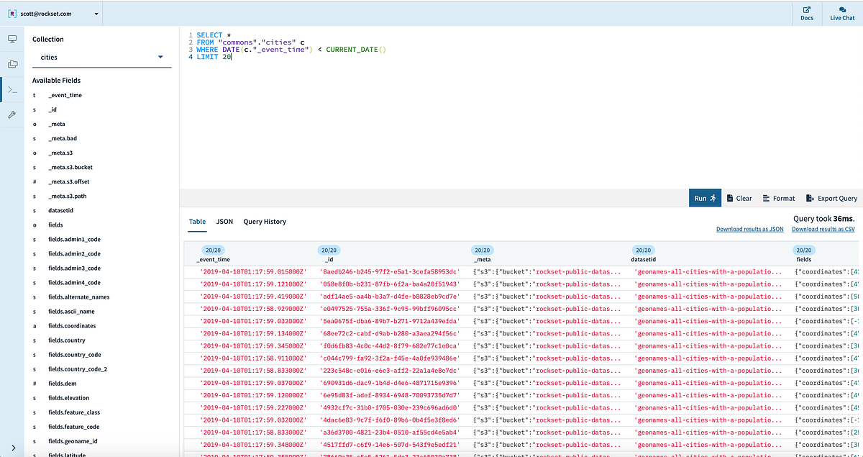Switch to the JSON results tab
Image resolution: width=863 pixels, height=457 pixels.
pyautogui.click(x=224, y=221)
